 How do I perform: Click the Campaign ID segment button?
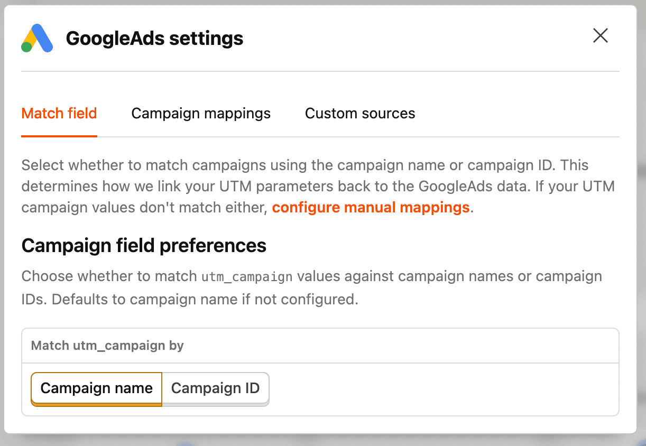click(x=215, y=388)
